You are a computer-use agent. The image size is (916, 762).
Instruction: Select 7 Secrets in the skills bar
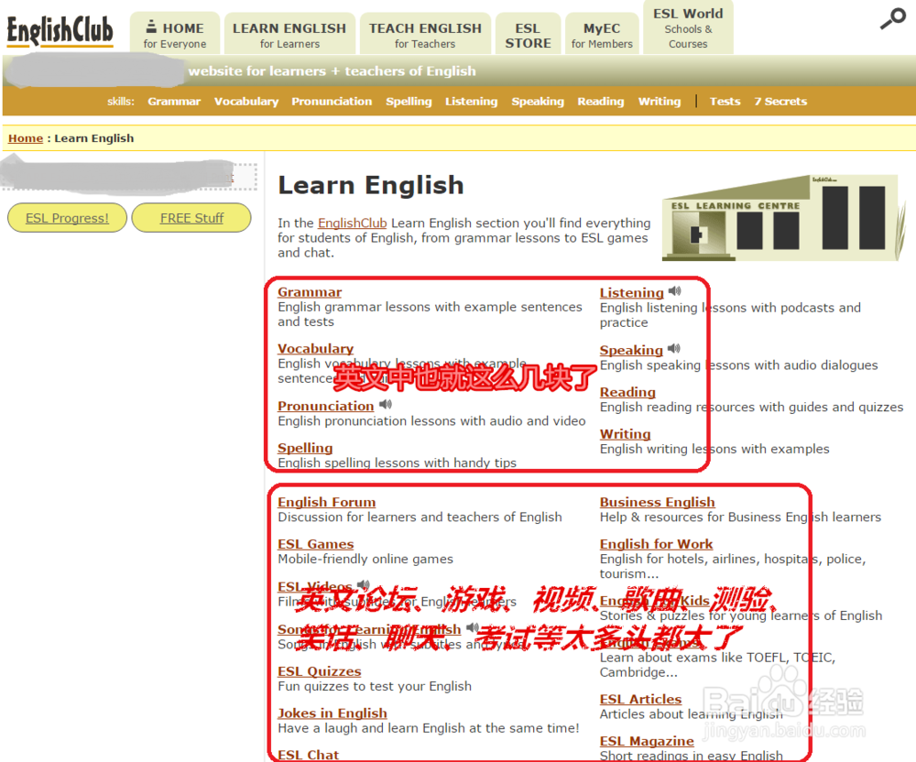[780, 101]
